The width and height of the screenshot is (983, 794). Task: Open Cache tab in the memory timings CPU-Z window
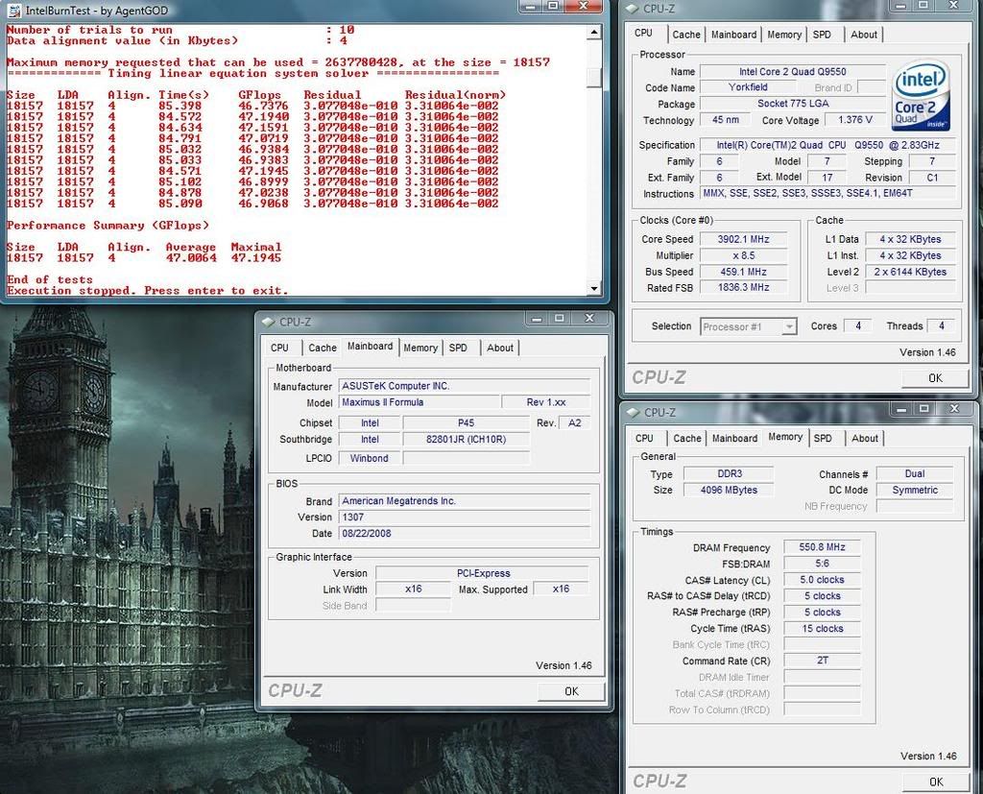(x=687, y=439)
